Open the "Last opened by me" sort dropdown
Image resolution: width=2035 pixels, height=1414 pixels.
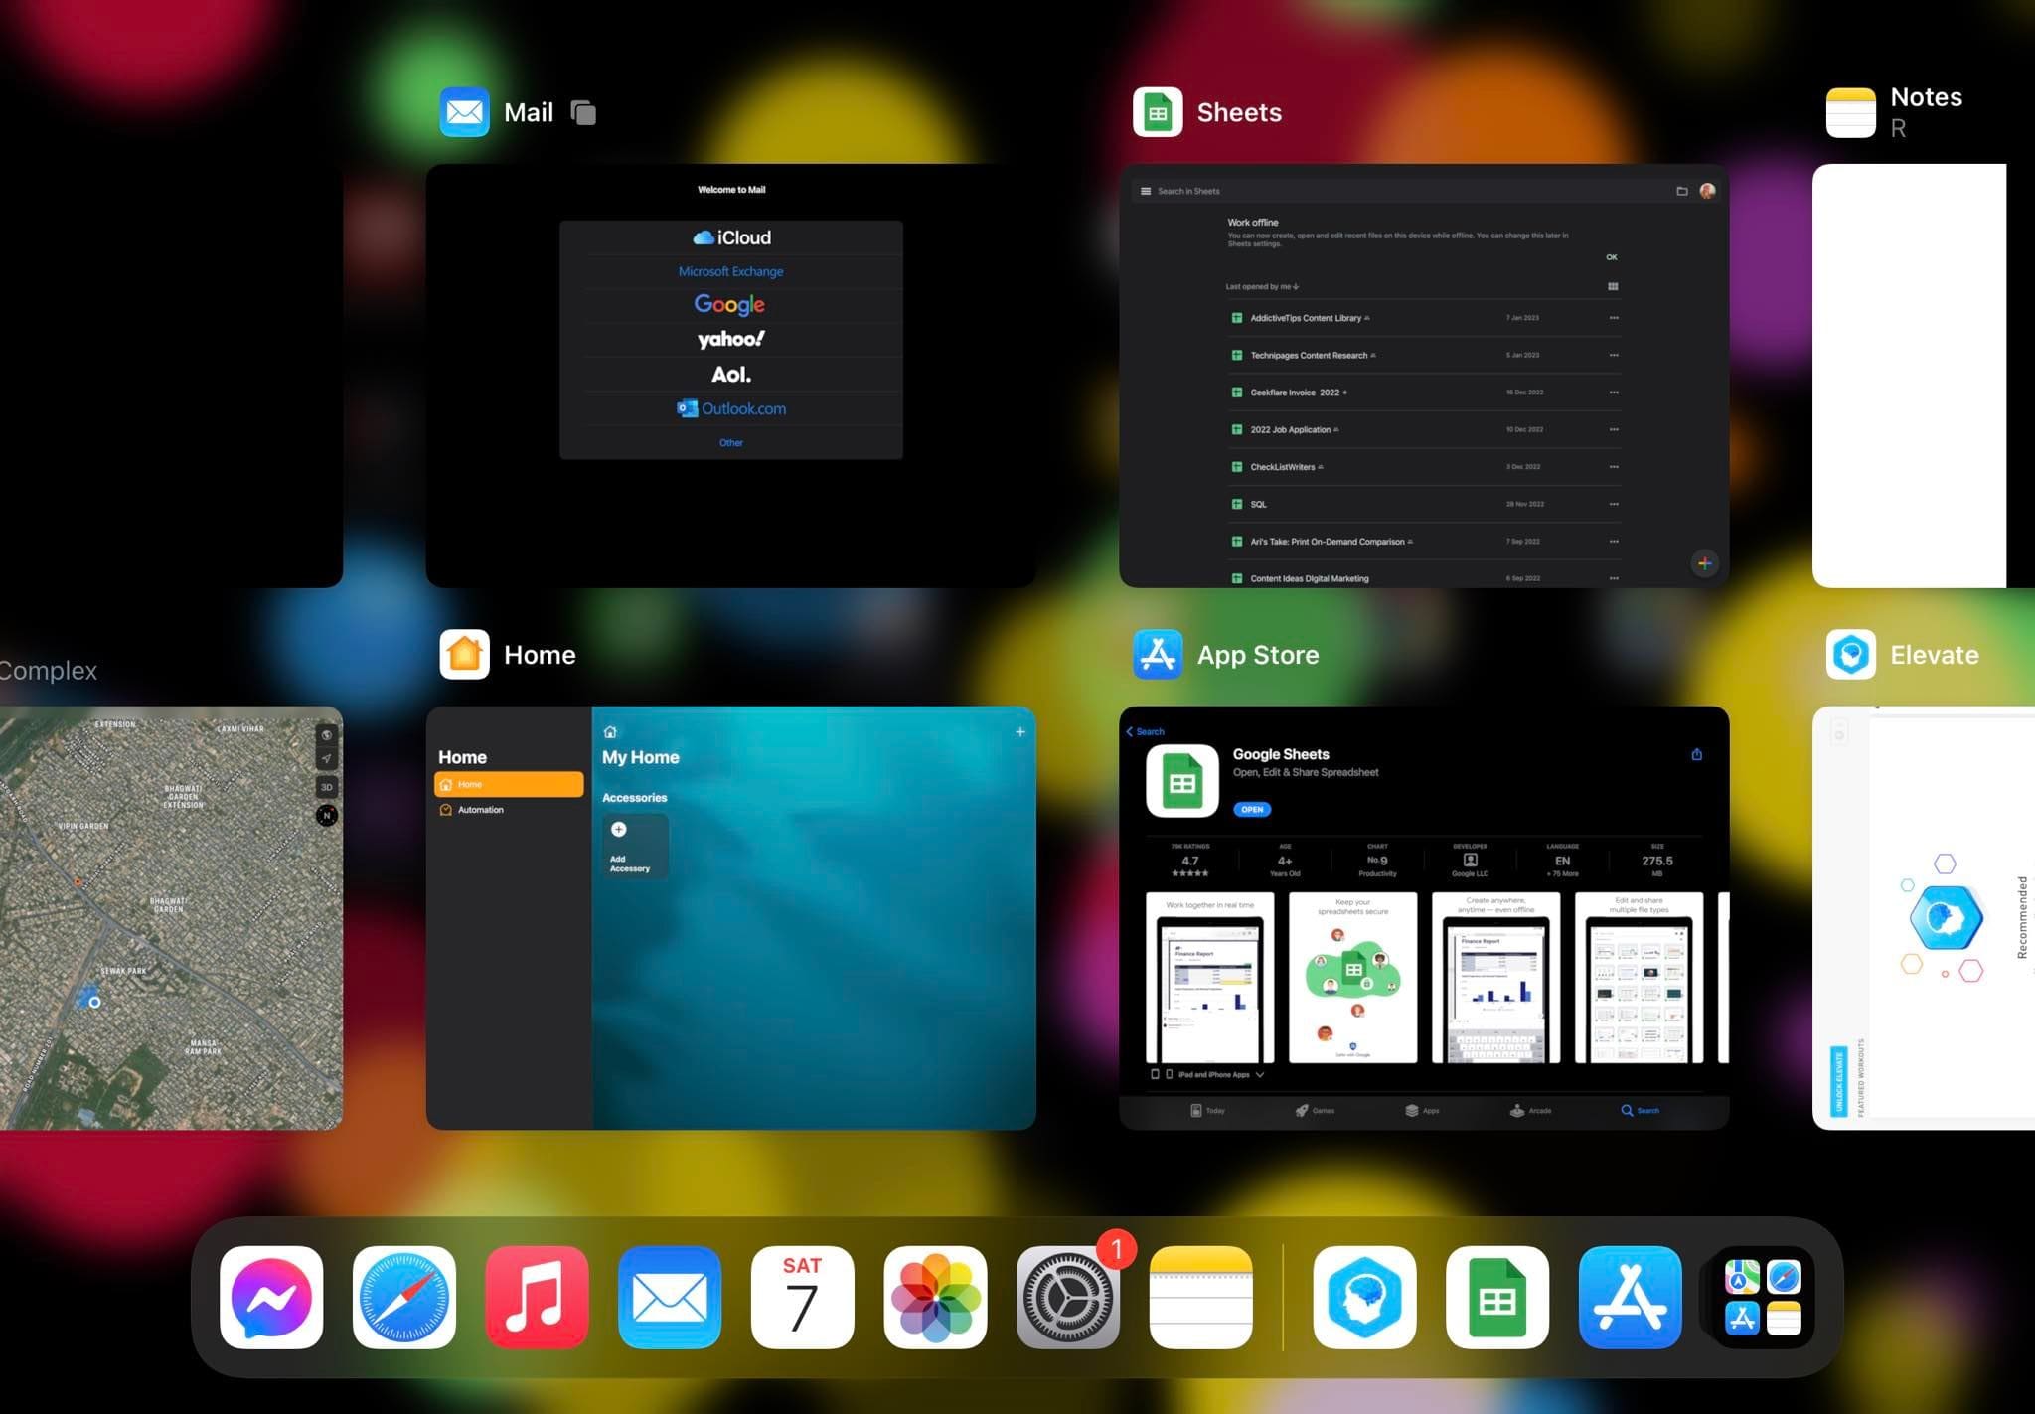(x=1261, y=286)
